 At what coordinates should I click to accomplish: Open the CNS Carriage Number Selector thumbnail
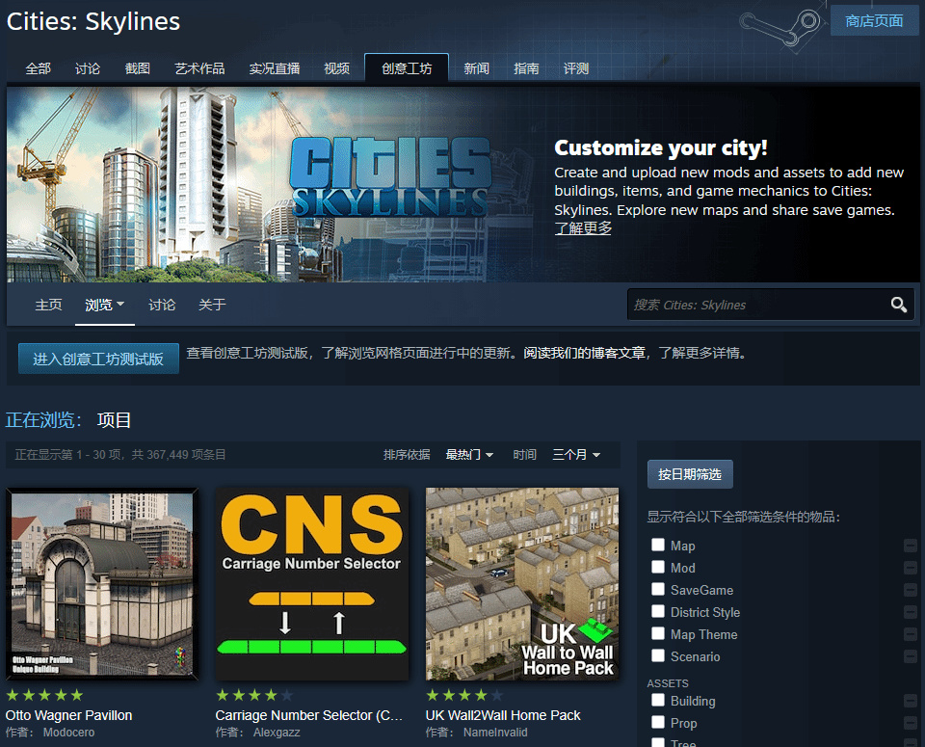(312, 584)
